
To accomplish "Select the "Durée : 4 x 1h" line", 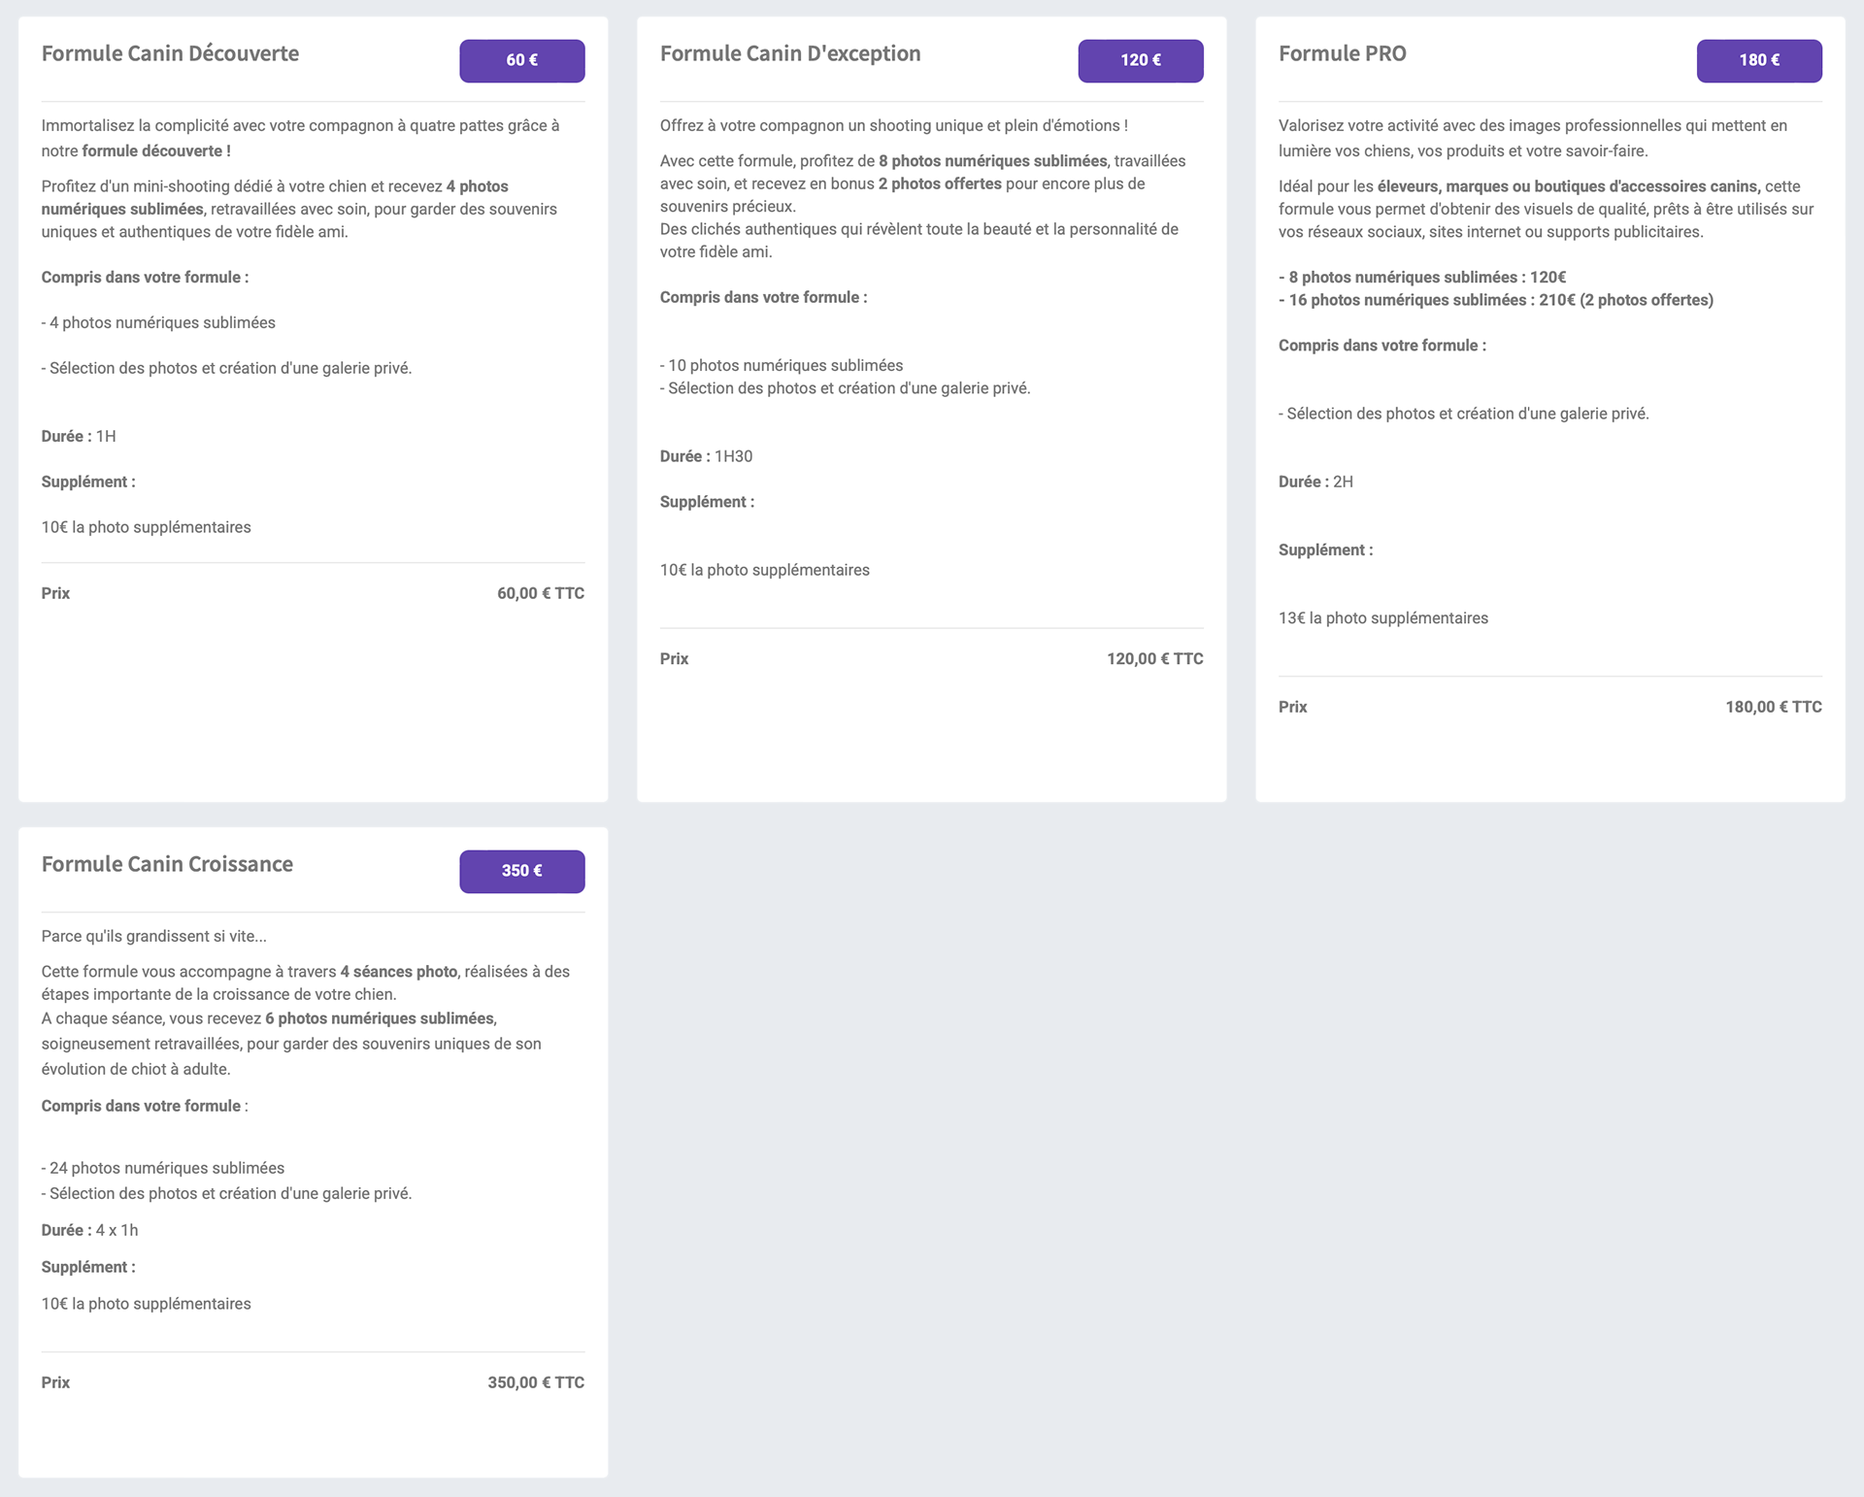I will coord(89,1230).
